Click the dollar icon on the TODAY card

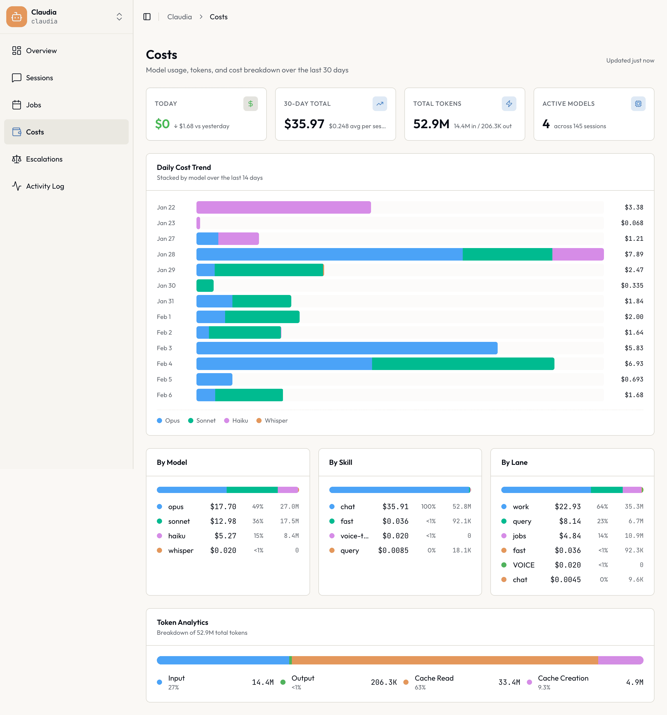tap(251, 104)
